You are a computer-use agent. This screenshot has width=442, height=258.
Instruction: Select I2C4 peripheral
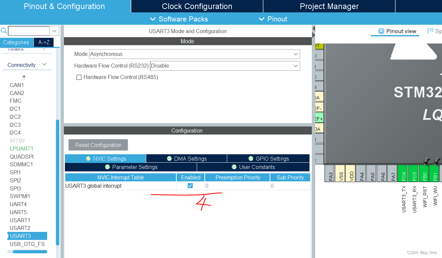point(15,133)
